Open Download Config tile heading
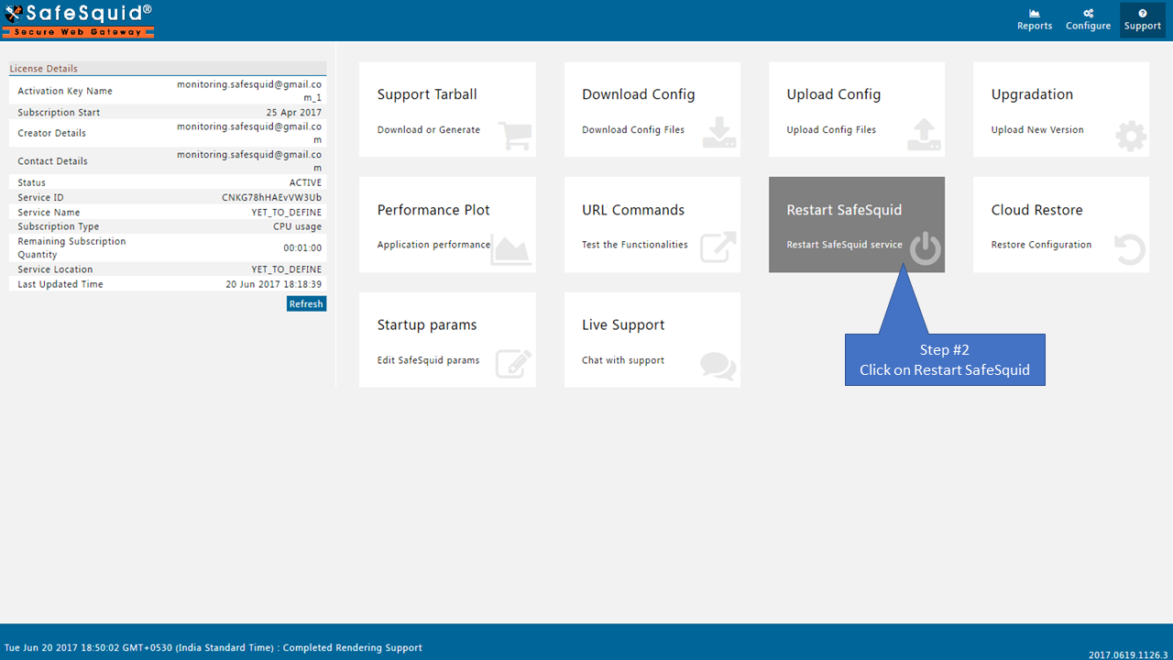The width and height of the screenshot is (1173, 660). [638, 94]
